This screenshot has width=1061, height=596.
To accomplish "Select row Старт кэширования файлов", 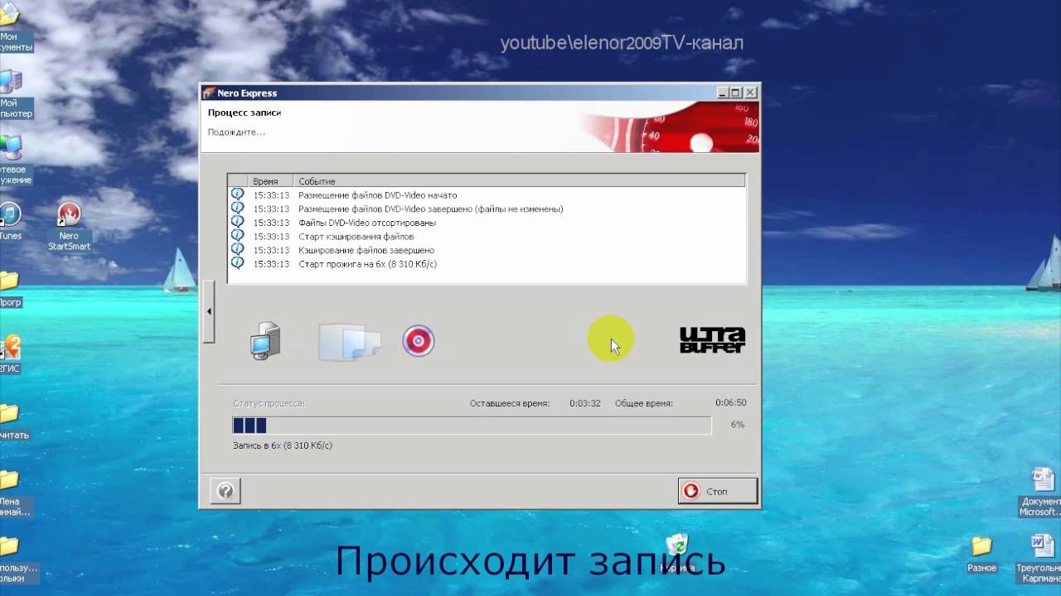I will pos(487,237).
